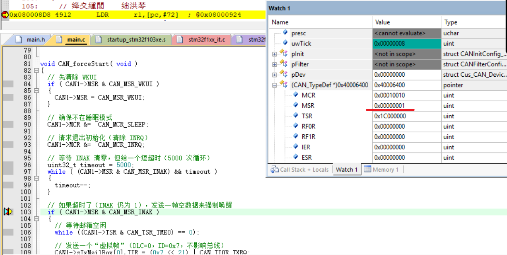
Task: Click the MCR member icon
Action: (x=295, y=95)
